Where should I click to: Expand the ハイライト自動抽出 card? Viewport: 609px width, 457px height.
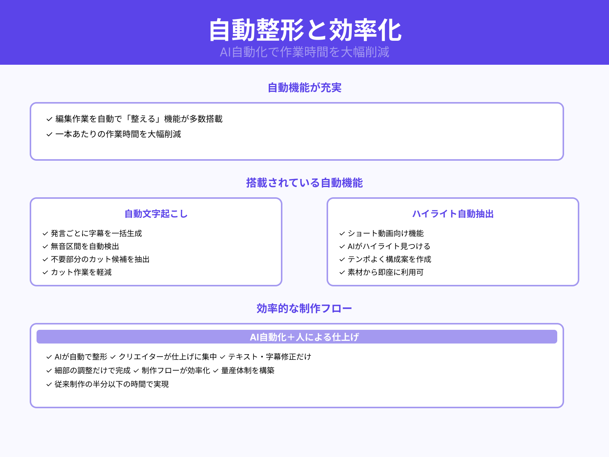point(453,214)
